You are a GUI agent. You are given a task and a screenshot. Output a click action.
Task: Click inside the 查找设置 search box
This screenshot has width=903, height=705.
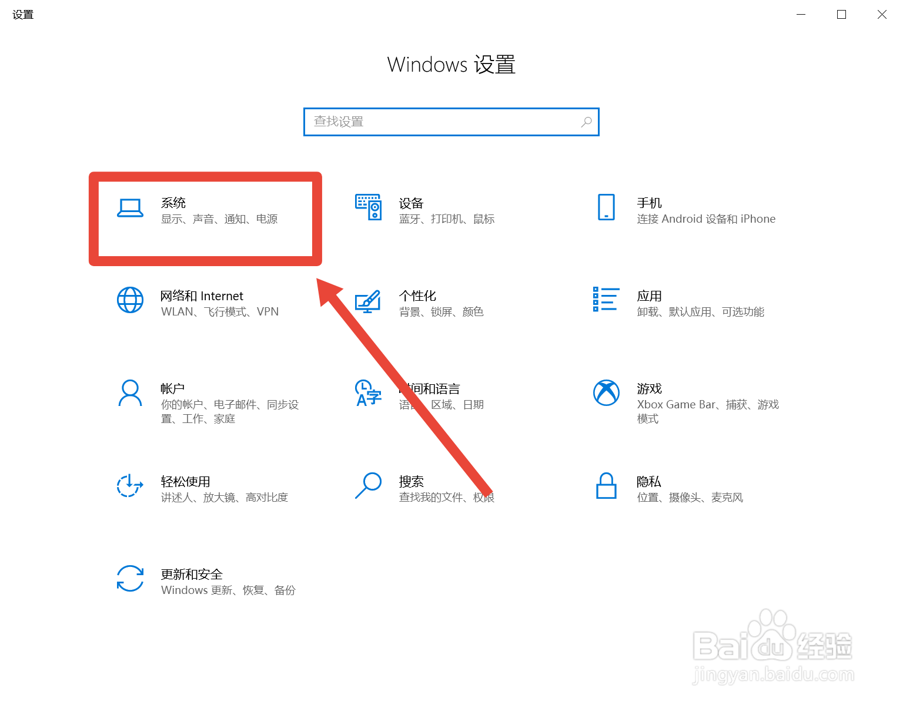click(435, 122)
